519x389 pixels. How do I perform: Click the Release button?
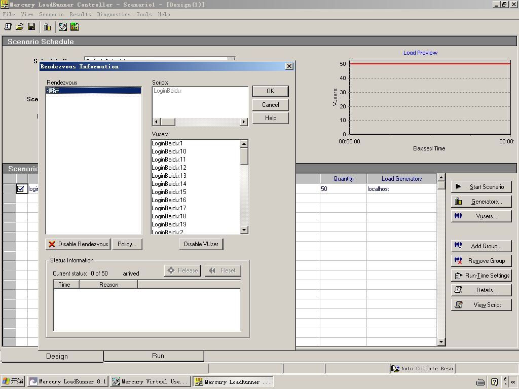(x=182, y=270)
